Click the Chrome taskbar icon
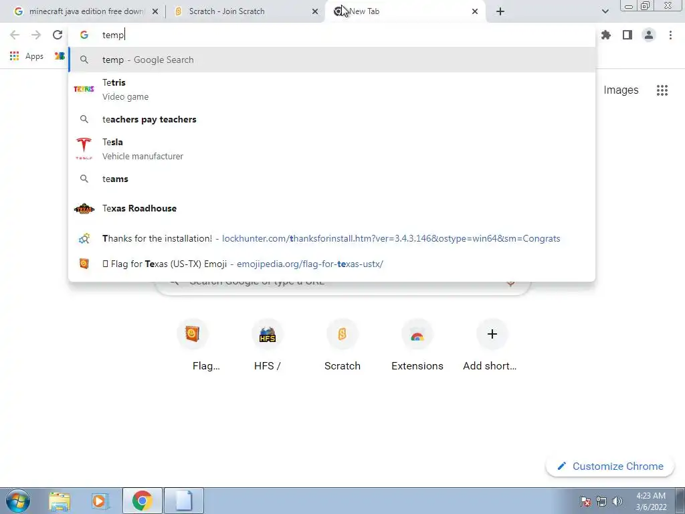 [142, 501]
